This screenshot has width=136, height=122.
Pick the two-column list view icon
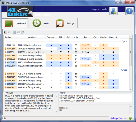[x=18, y=32]
